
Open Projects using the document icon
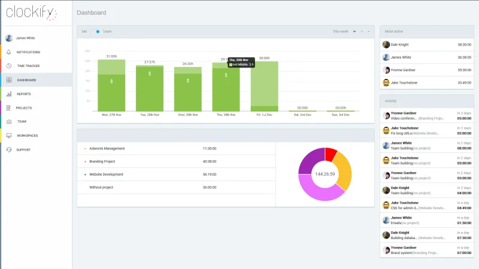point(9,108)
